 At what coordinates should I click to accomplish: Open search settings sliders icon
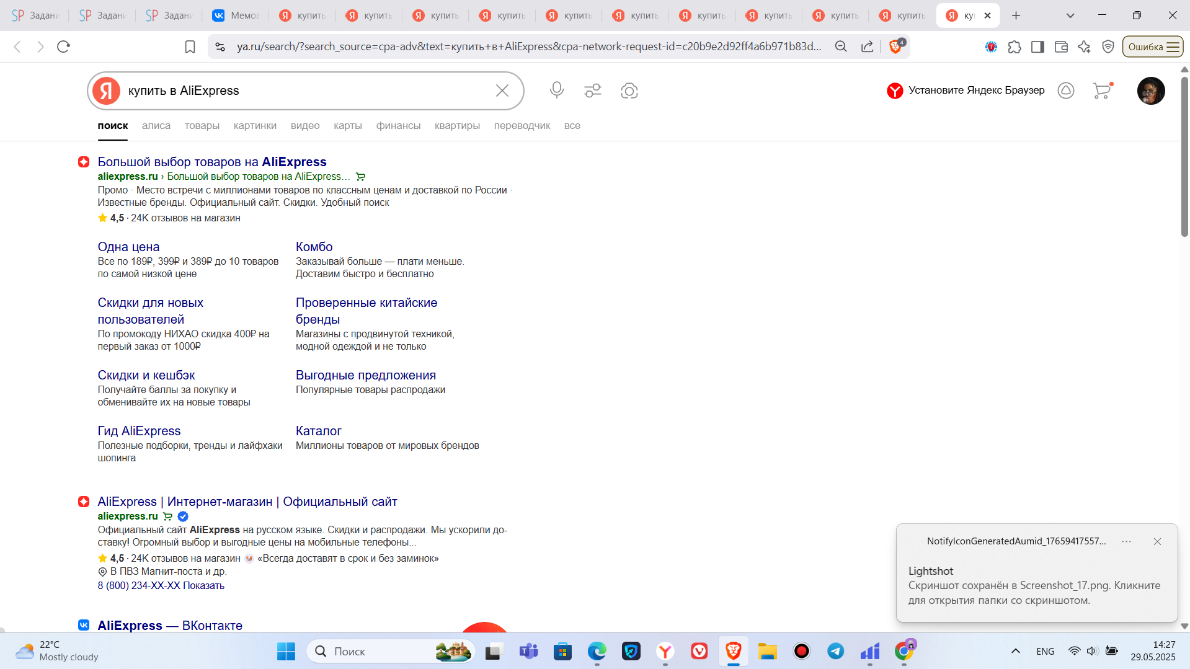point(593,91)
